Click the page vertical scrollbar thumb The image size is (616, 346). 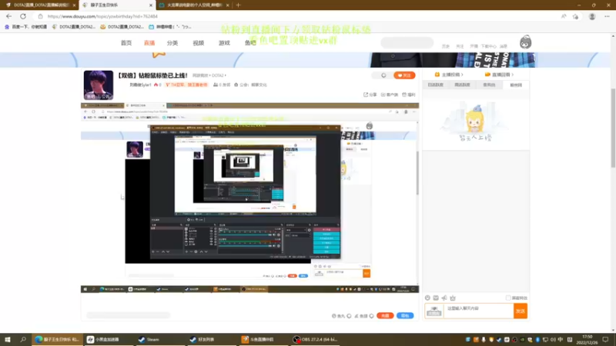[x=613, y=128]
